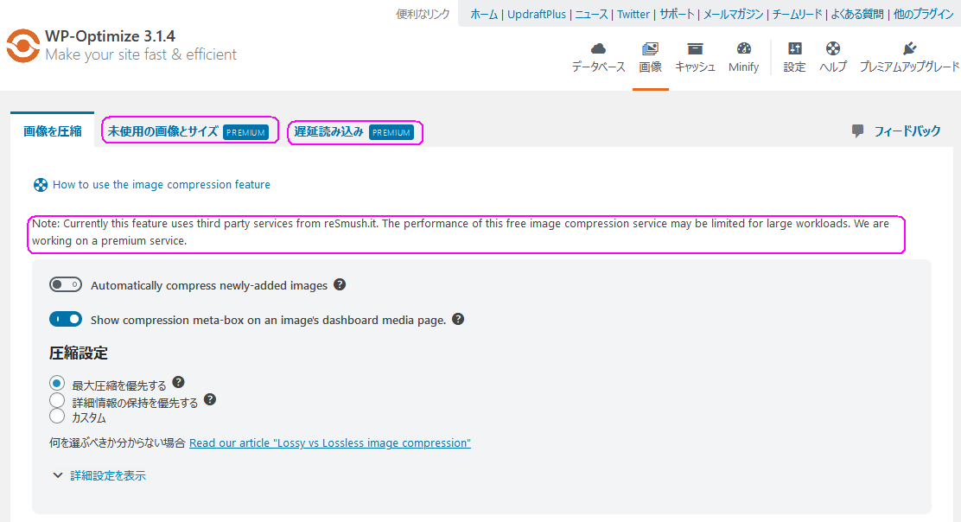Click the feedback speech bubble icon
The height and width of the screenshot is (522, 961).
(x=858, y=130)
